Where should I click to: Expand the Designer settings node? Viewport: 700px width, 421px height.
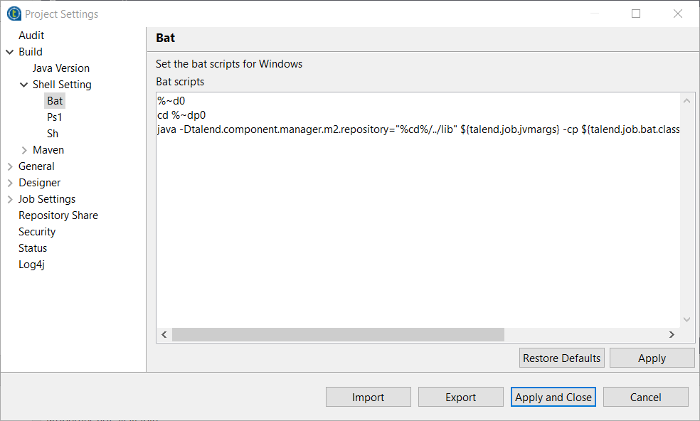click(10, 183)
